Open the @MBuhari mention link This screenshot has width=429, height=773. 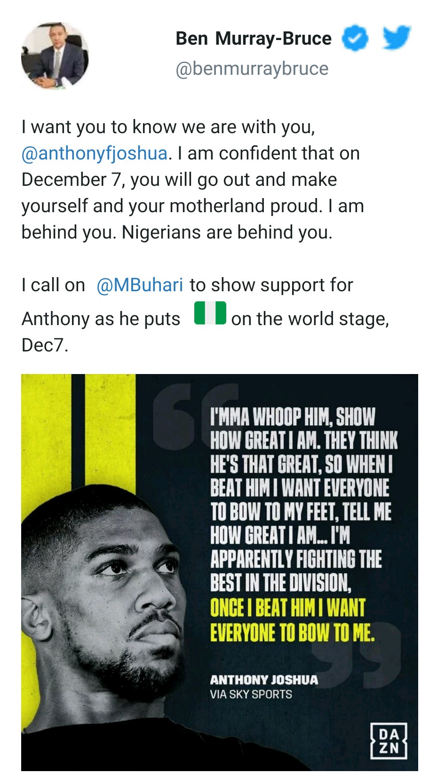point(139,285)
